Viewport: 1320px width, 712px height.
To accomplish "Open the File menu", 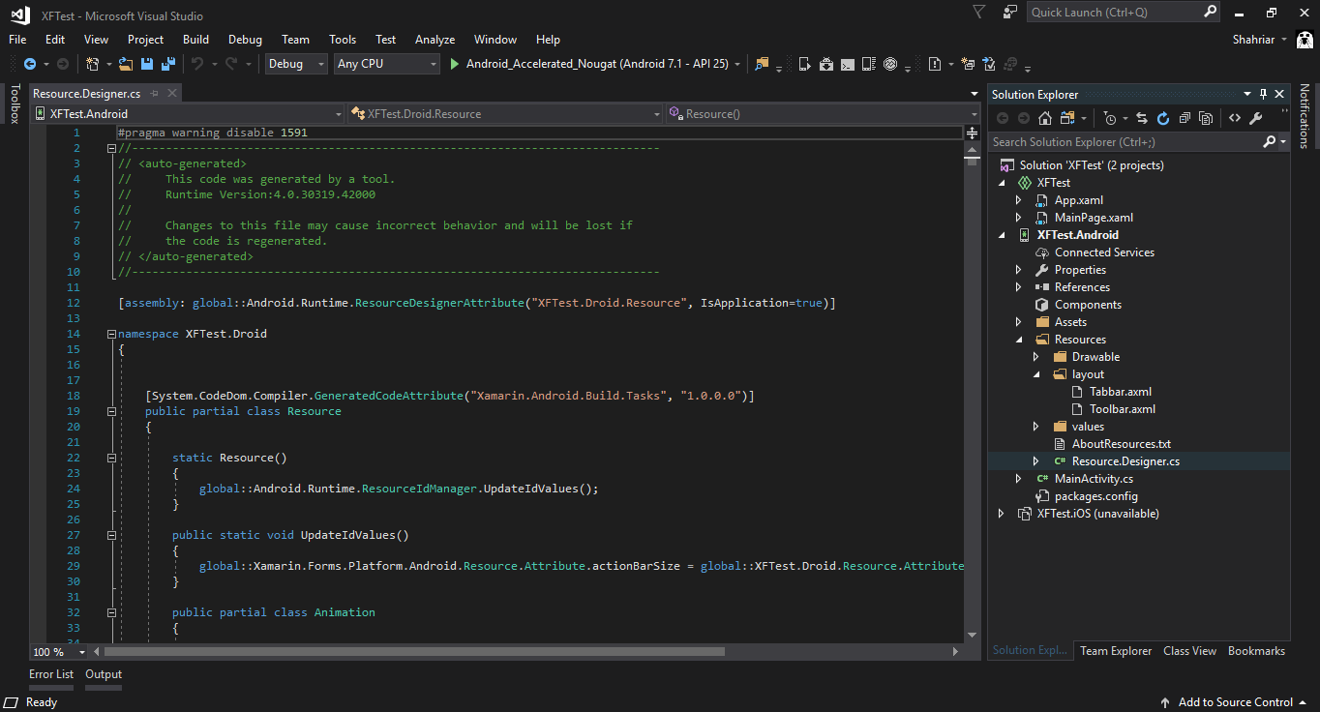I will click(17, 40).
